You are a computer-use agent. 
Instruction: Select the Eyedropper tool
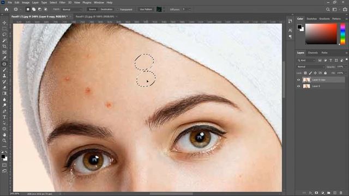(x=4, y=58)
